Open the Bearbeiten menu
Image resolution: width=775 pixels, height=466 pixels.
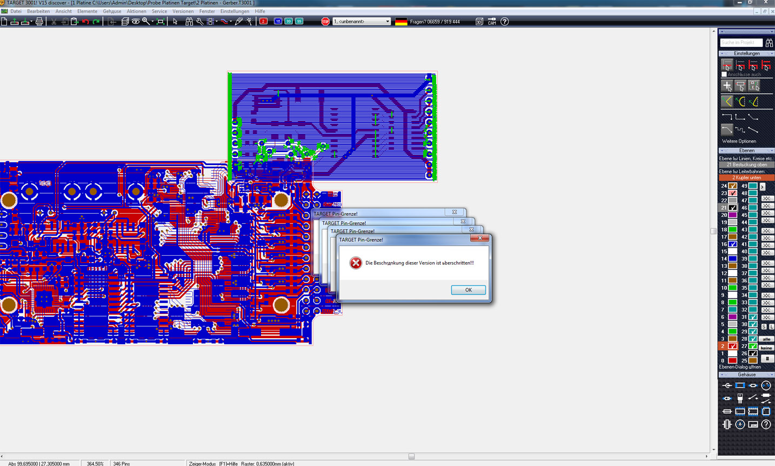(38, 11)
